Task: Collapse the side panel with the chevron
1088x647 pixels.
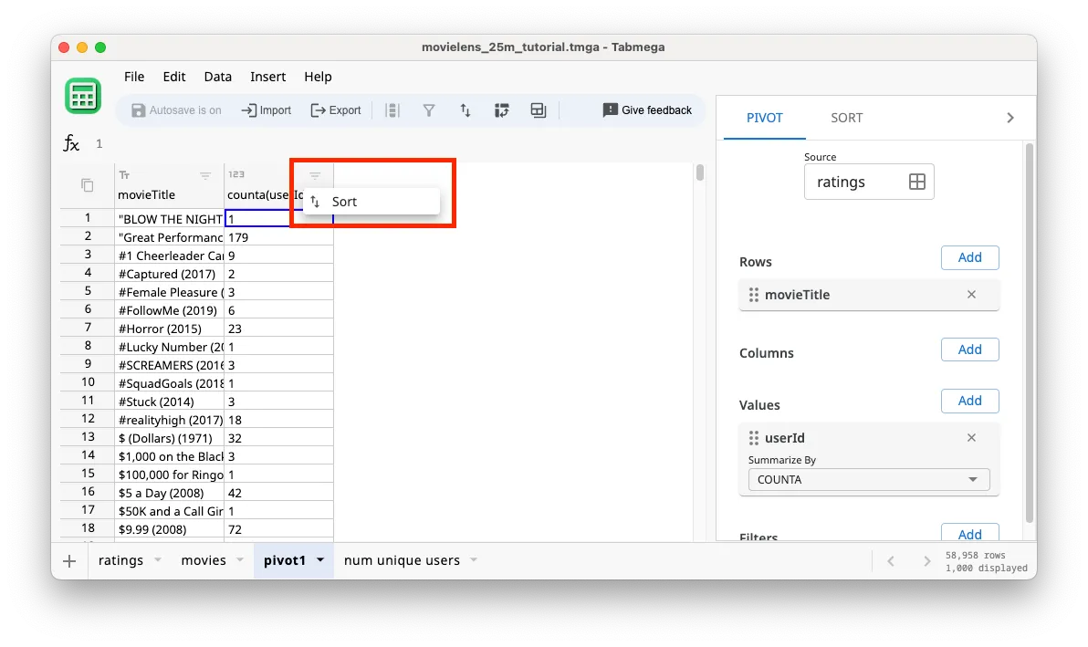Action: (x=1010, y=118)
